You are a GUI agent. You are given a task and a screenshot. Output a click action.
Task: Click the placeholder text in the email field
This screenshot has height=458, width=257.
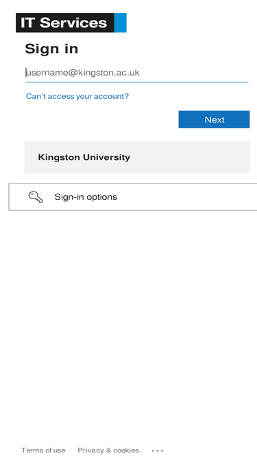coord(83,72)
